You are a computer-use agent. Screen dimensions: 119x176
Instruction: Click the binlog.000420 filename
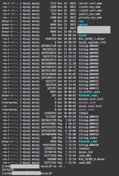coord(89,145)
